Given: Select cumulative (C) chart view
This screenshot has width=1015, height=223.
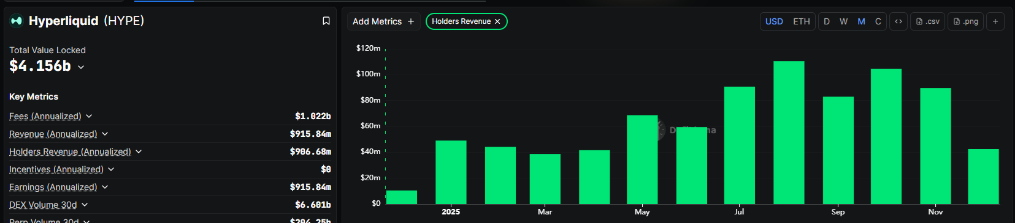Looking at the screenshot, I should pyautogui.click(x=878, y=21).
